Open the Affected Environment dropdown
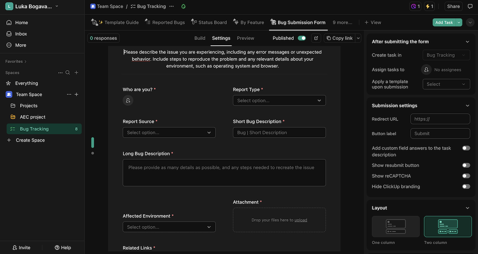This screenshot has width=478, height=254. [169, 227]
